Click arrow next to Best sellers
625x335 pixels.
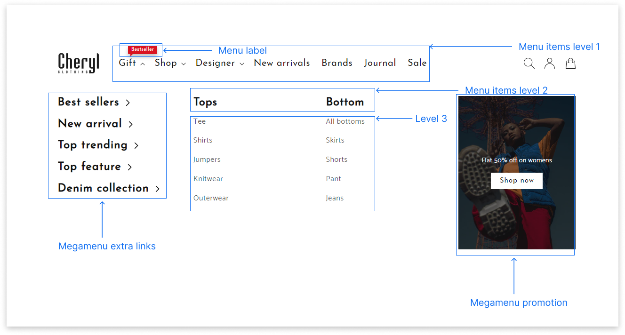[128, 103]
